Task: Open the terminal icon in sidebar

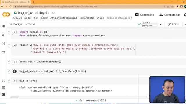Action: coord(3,94)
